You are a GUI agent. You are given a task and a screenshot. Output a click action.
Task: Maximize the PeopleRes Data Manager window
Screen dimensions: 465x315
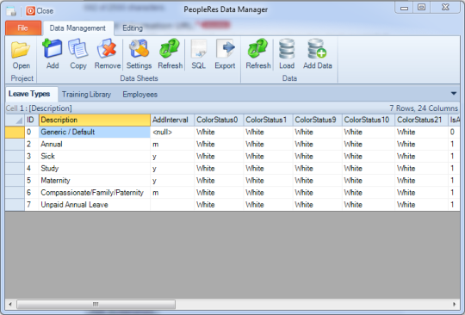click(421, 8)
